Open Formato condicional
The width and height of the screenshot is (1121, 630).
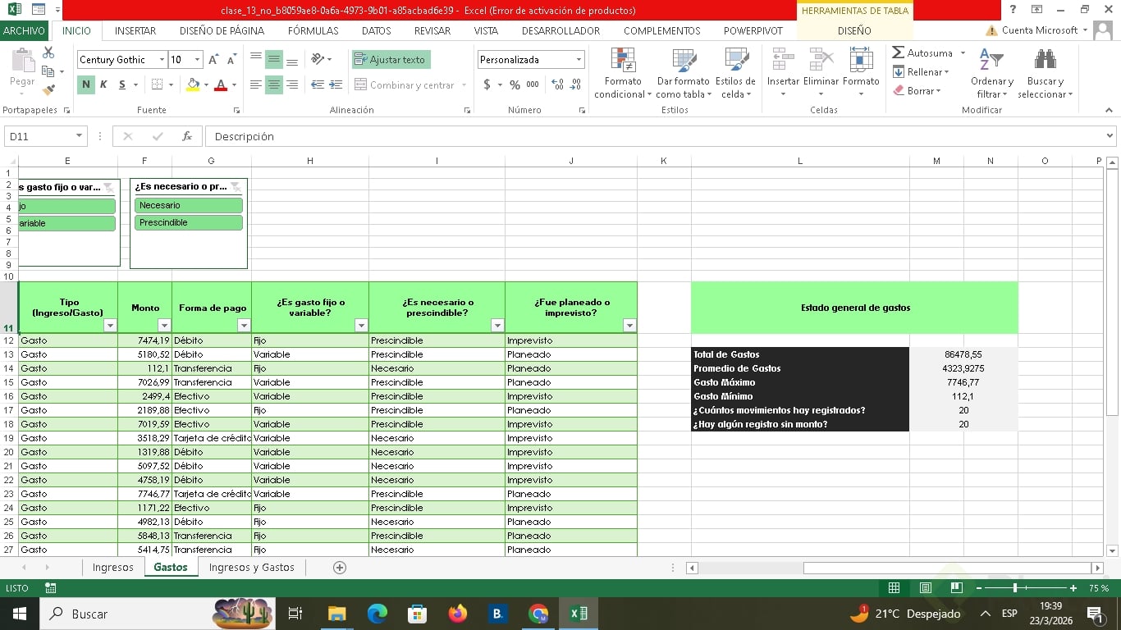[x=623, y=73]
